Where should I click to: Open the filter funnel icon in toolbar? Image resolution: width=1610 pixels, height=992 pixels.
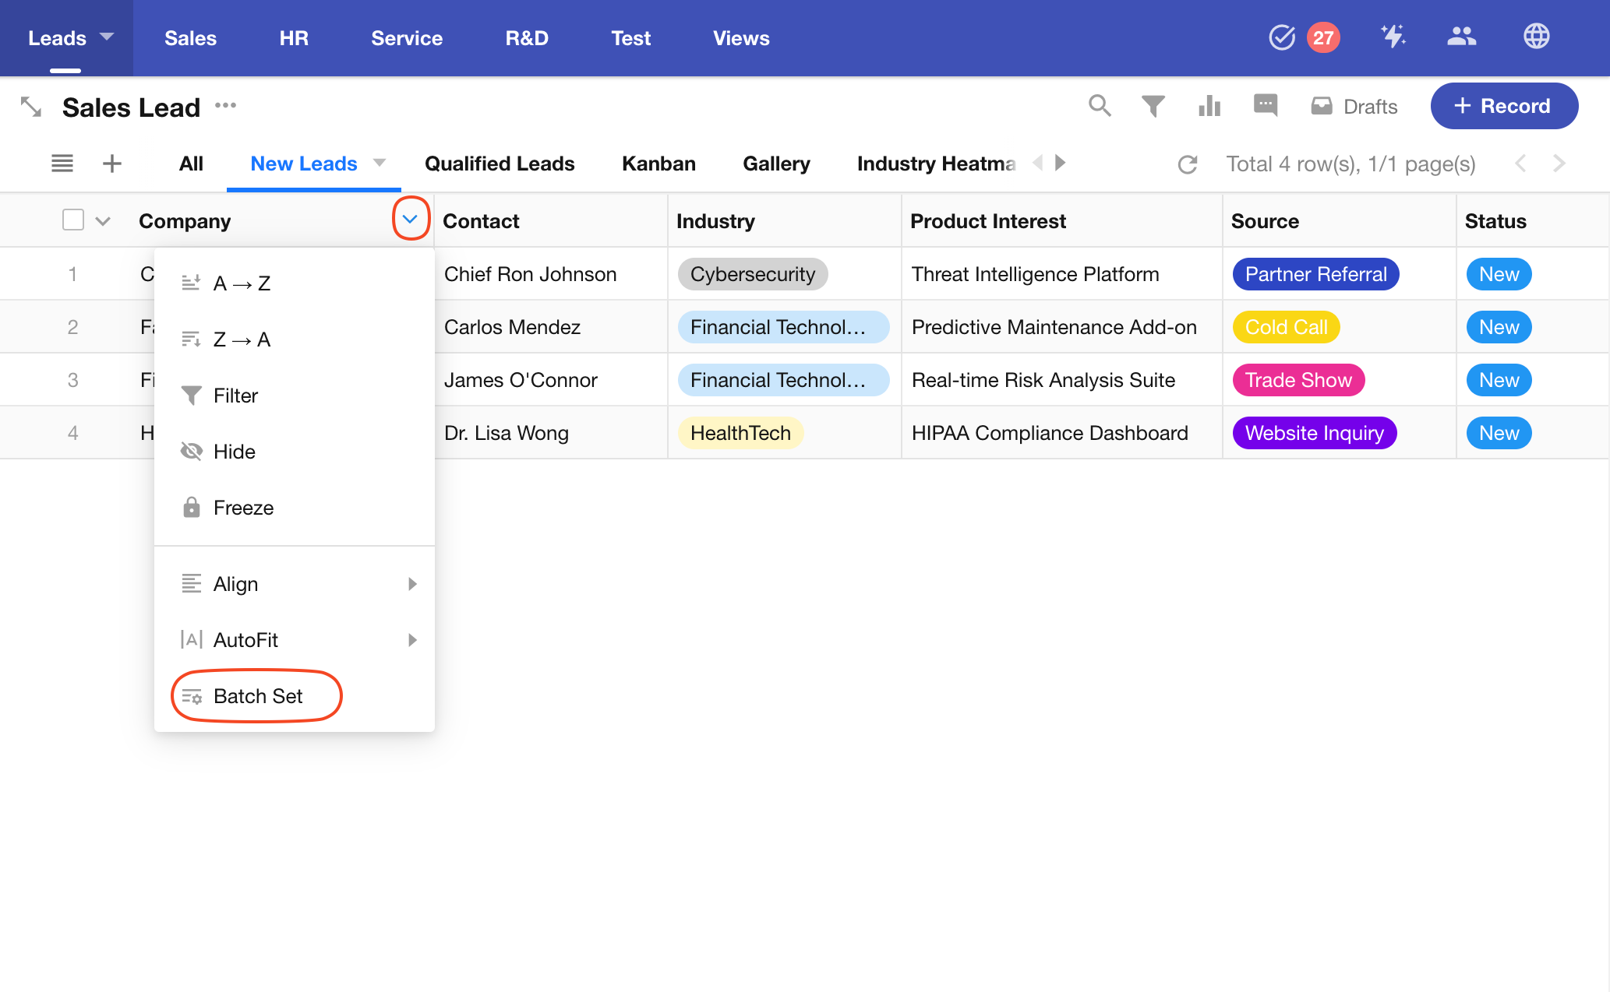[x=1153, y=106]
